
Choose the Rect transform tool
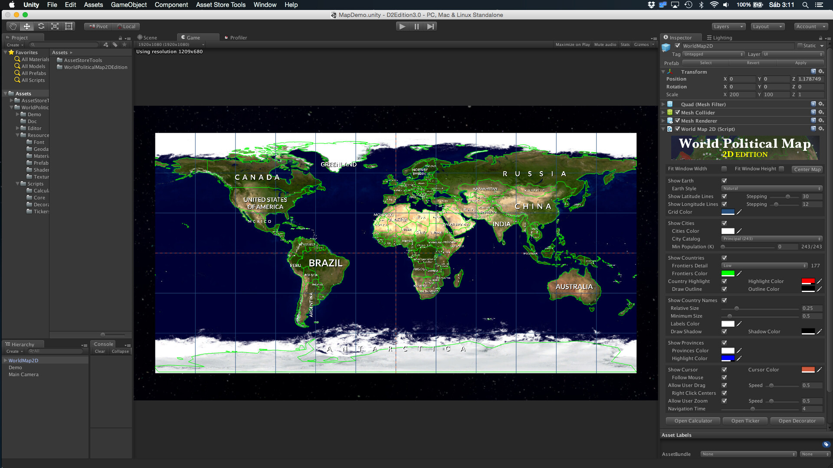point(69,26)
